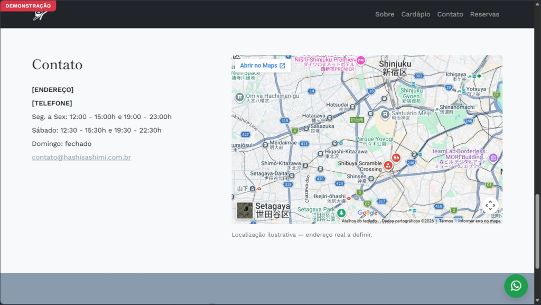541x305 pixels.
Task: Select the Santuário Meiji shrine pin
Action: tap(385, 115)
